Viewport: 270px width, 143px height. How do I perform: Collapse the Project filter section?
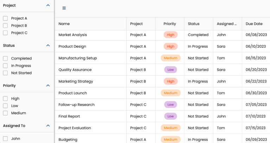[x=48, y=6]
